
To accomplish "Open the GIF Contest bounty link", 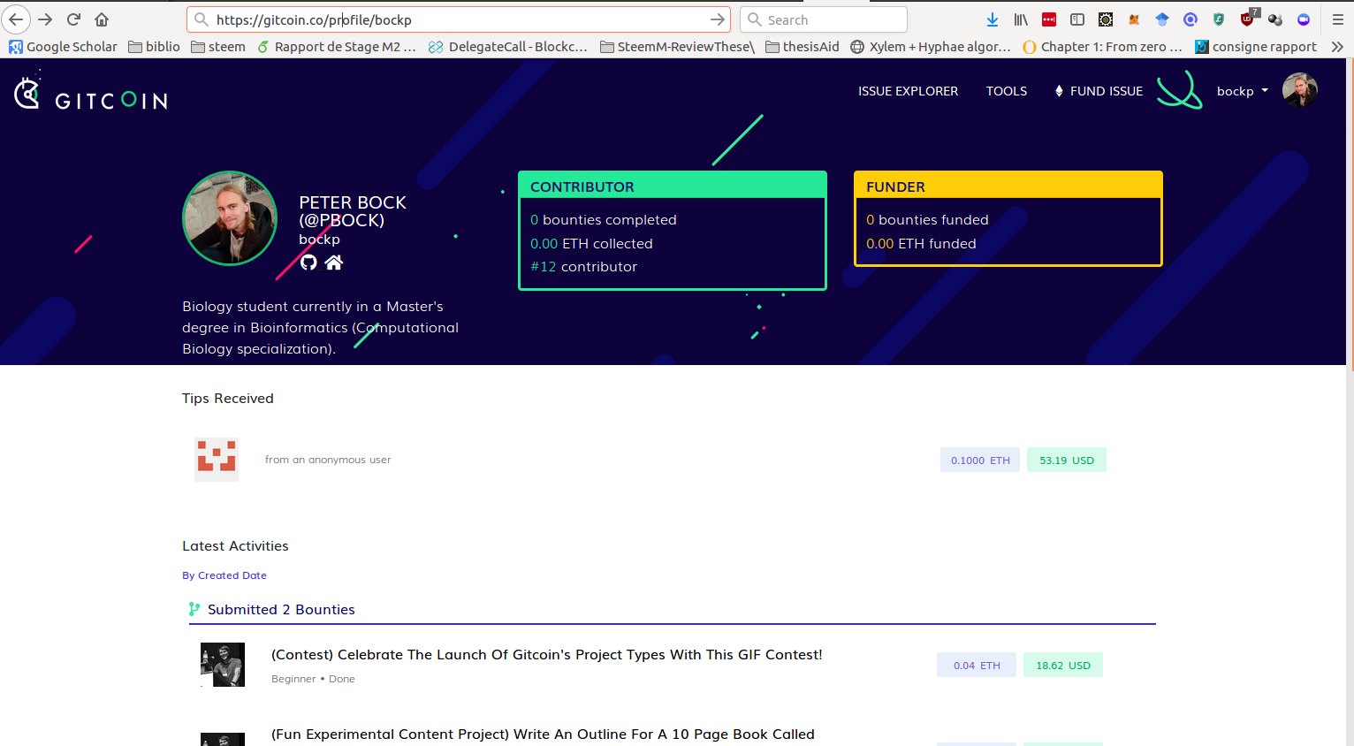I will click(x=546, y=655).
